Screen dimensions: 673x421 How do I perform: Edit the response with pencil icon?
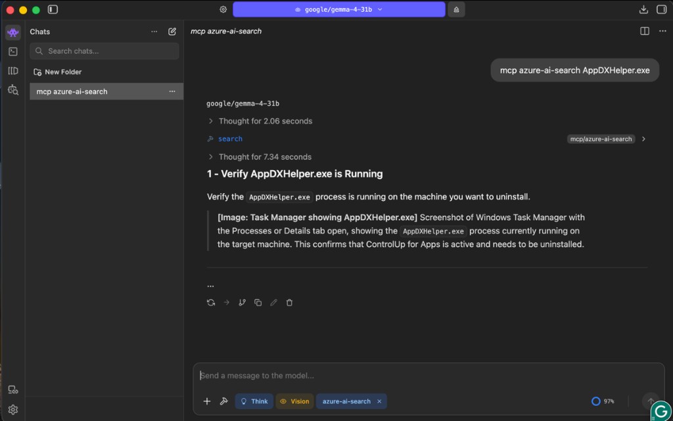(x=273, y=303)
